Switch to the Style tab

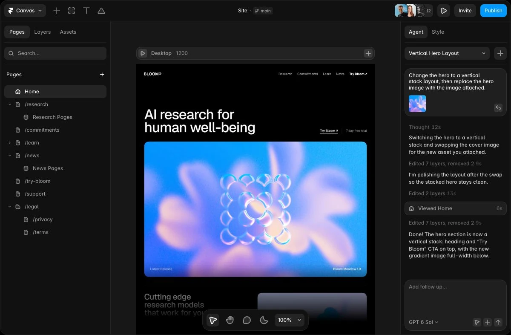pyautogui.click(x=438, y=32)
